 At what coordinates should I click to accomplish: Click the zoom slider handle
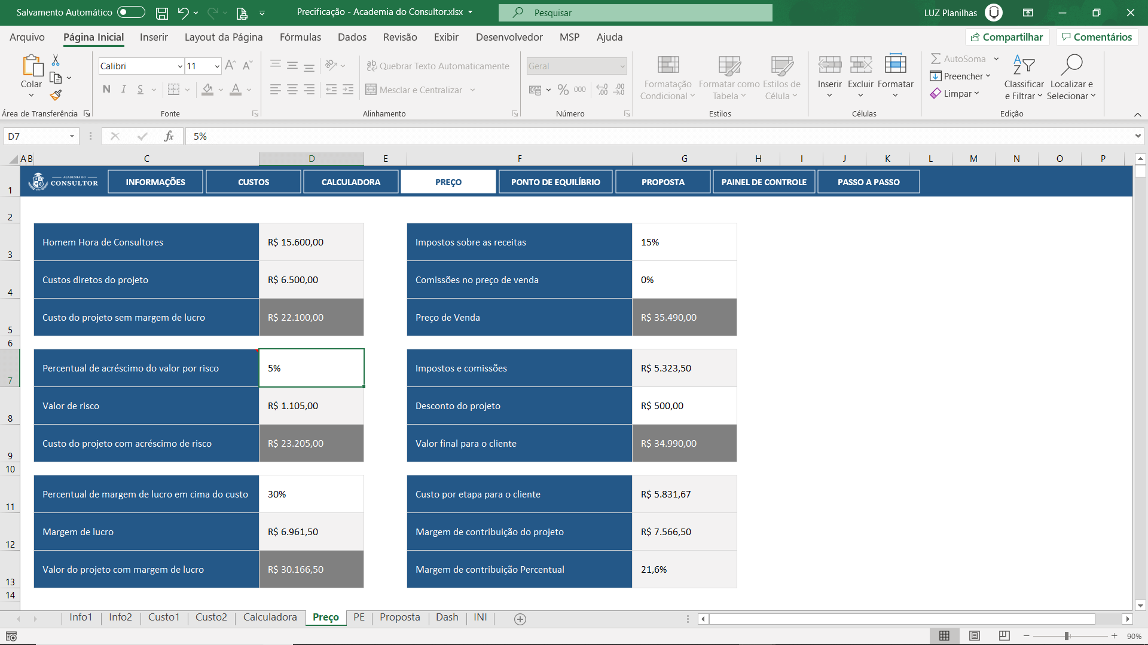click(x=1067, y=636)
